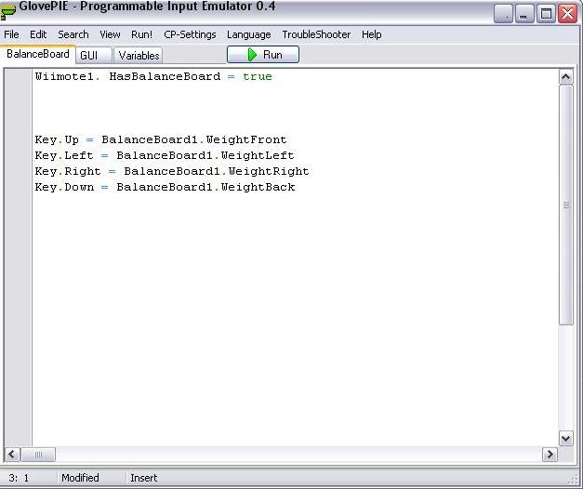Open the Edit menu

(38, 34)
